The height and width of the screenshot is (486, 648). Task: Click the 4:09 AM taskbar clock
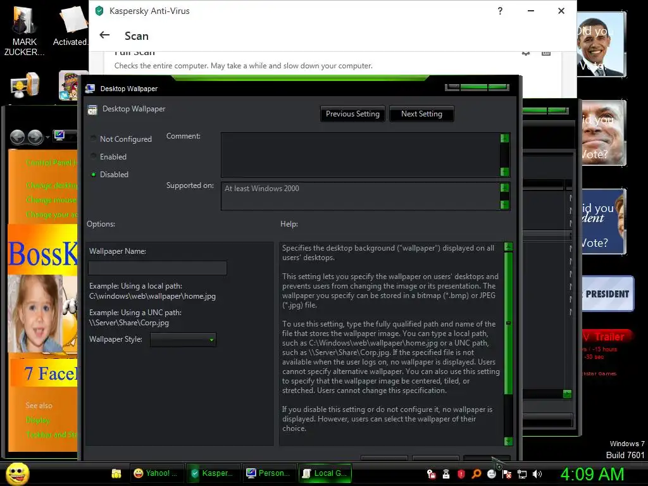click(x=592, y=474)
